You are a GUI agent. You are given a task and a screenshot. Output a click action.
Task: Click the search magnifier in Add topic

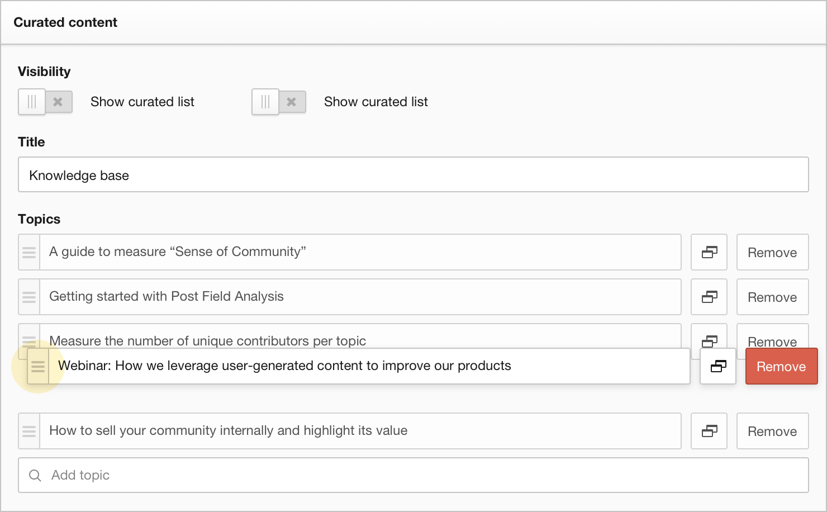pyautogui.click(x=35, y=475)
